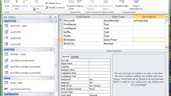Click Delete Rows in the ribbon
The width and height of the screenshot is (171, 96).
(x=53, y=3)
